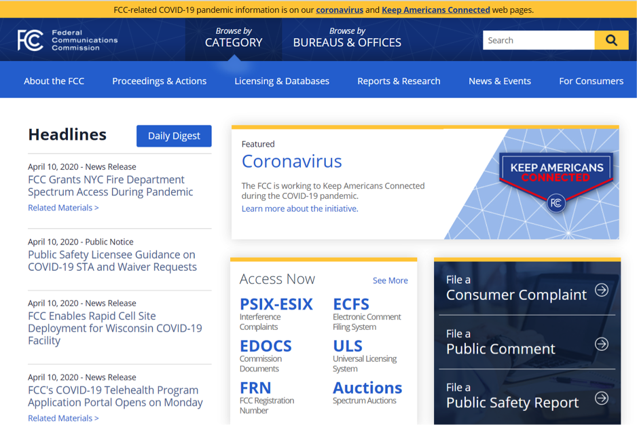Click arrow icon beside Consumer Complaint
637x425 pixels.
pos(602,290)
